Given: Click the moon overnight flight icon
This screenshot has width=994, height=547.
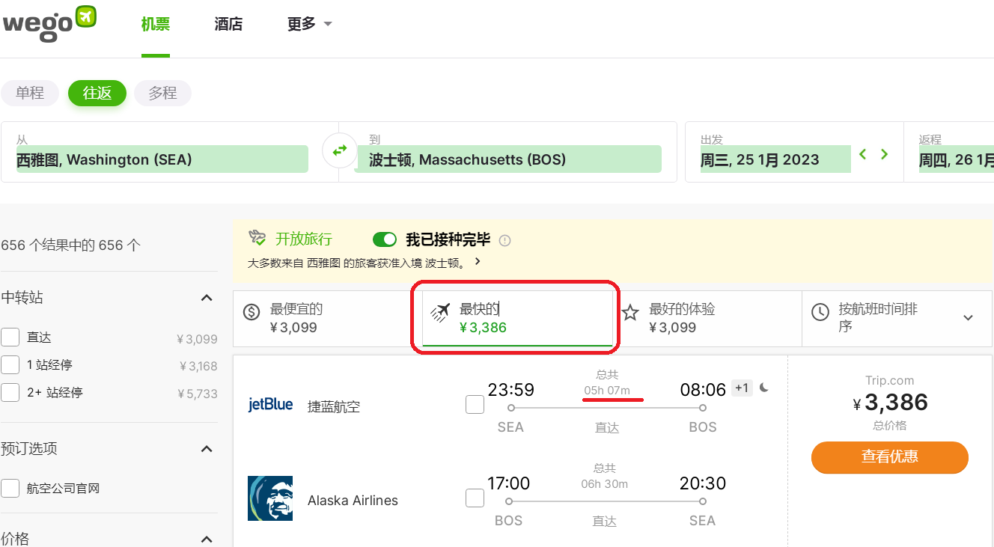Looking at the screenshot, I should (x=764, y=388).
